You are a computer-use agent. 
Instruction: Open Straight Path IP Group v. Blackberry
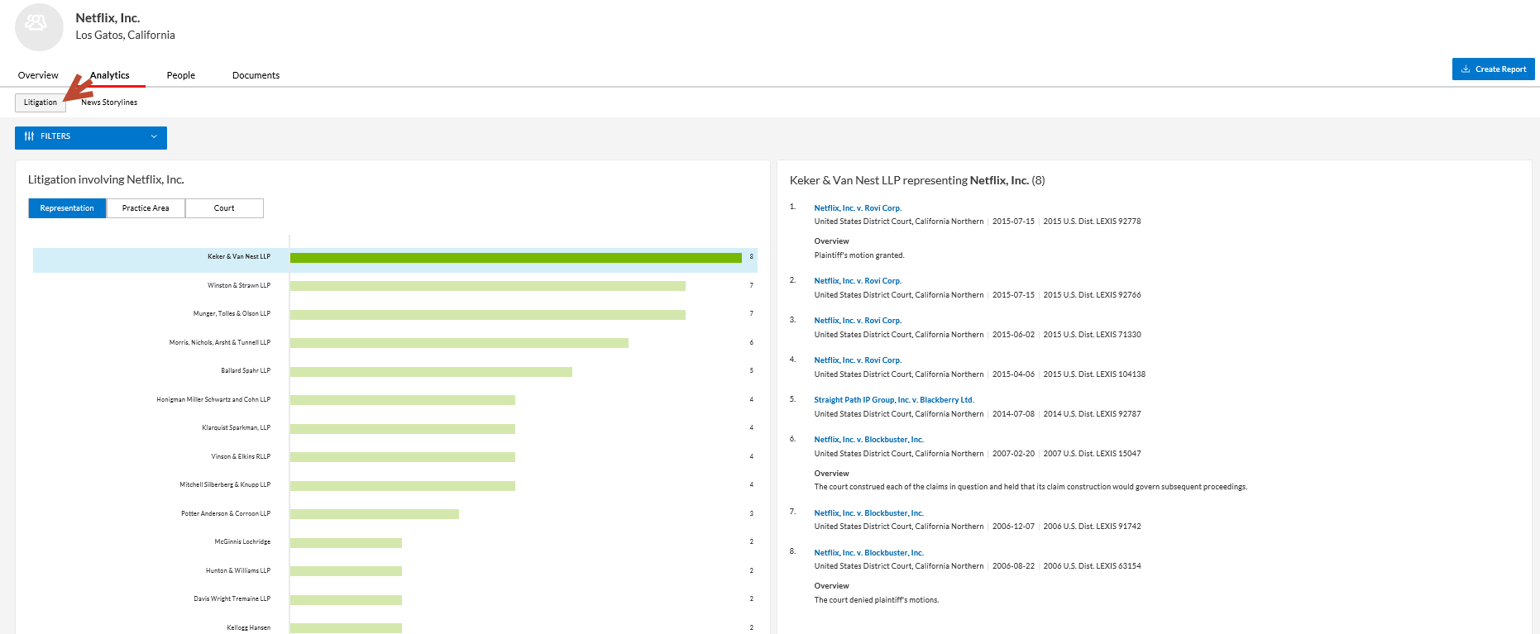(894, 400)
